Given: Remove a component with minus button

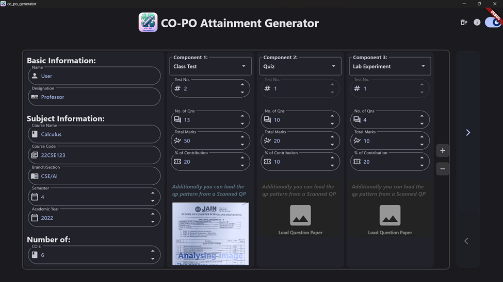Looking at the screenshot, I should tap(443, 169).
